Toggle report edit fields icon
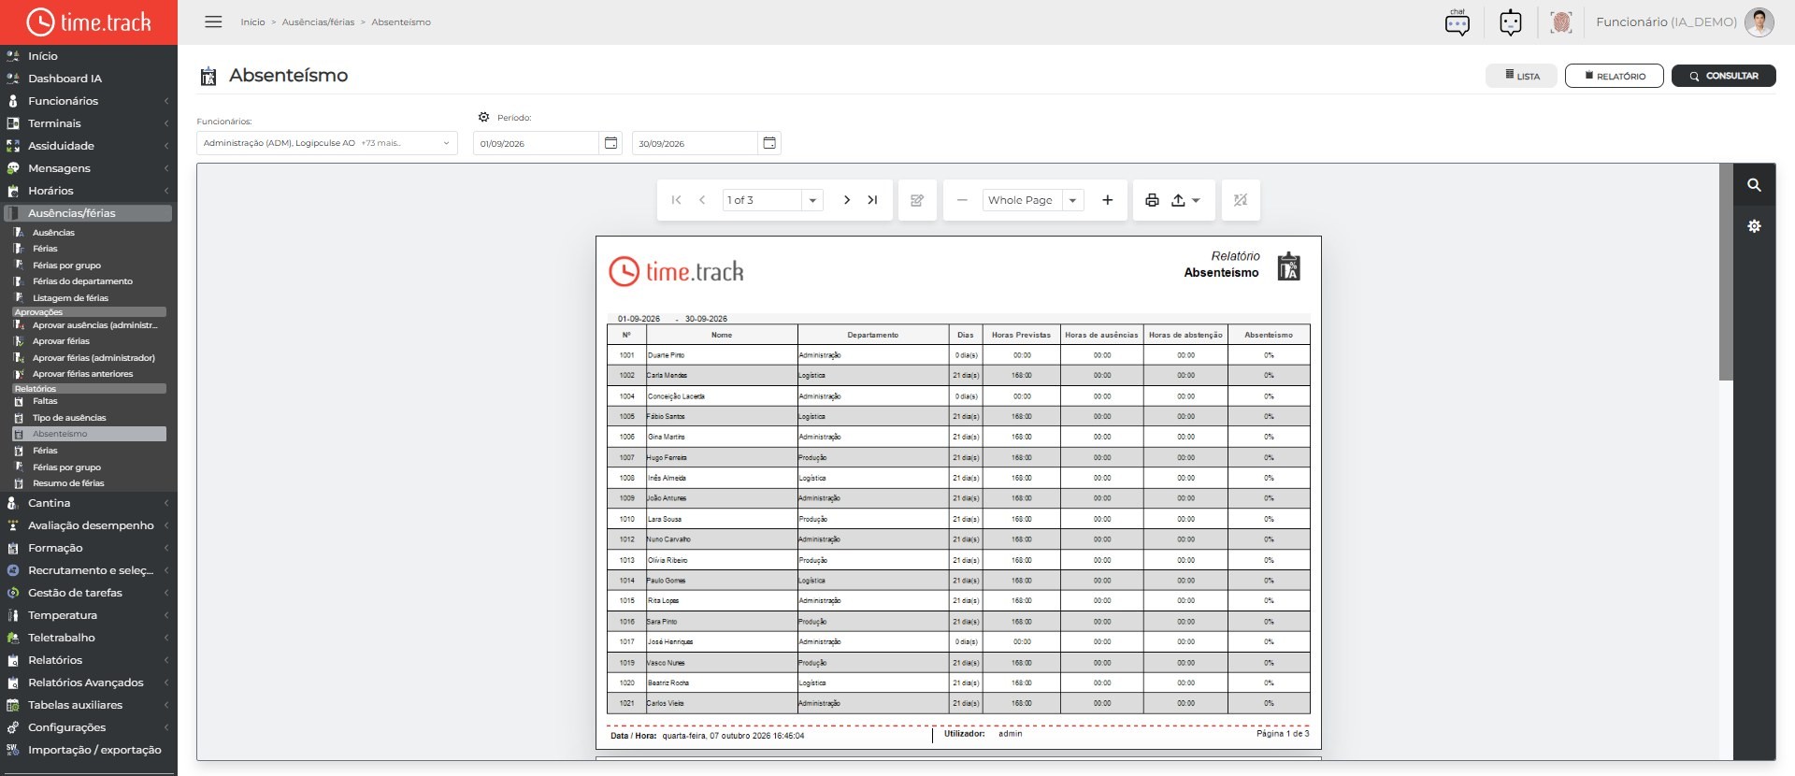The image size is (1795, 776). 917,200
